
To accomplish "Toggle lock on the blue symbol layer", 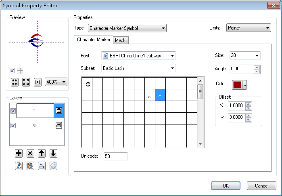I will point(59,125).
